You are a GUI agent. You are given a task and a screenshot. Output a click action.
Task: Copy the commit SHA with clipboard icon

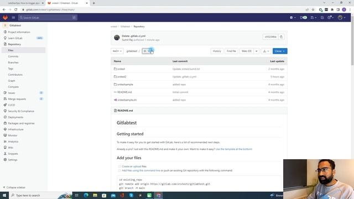click(x=282, y=37)
